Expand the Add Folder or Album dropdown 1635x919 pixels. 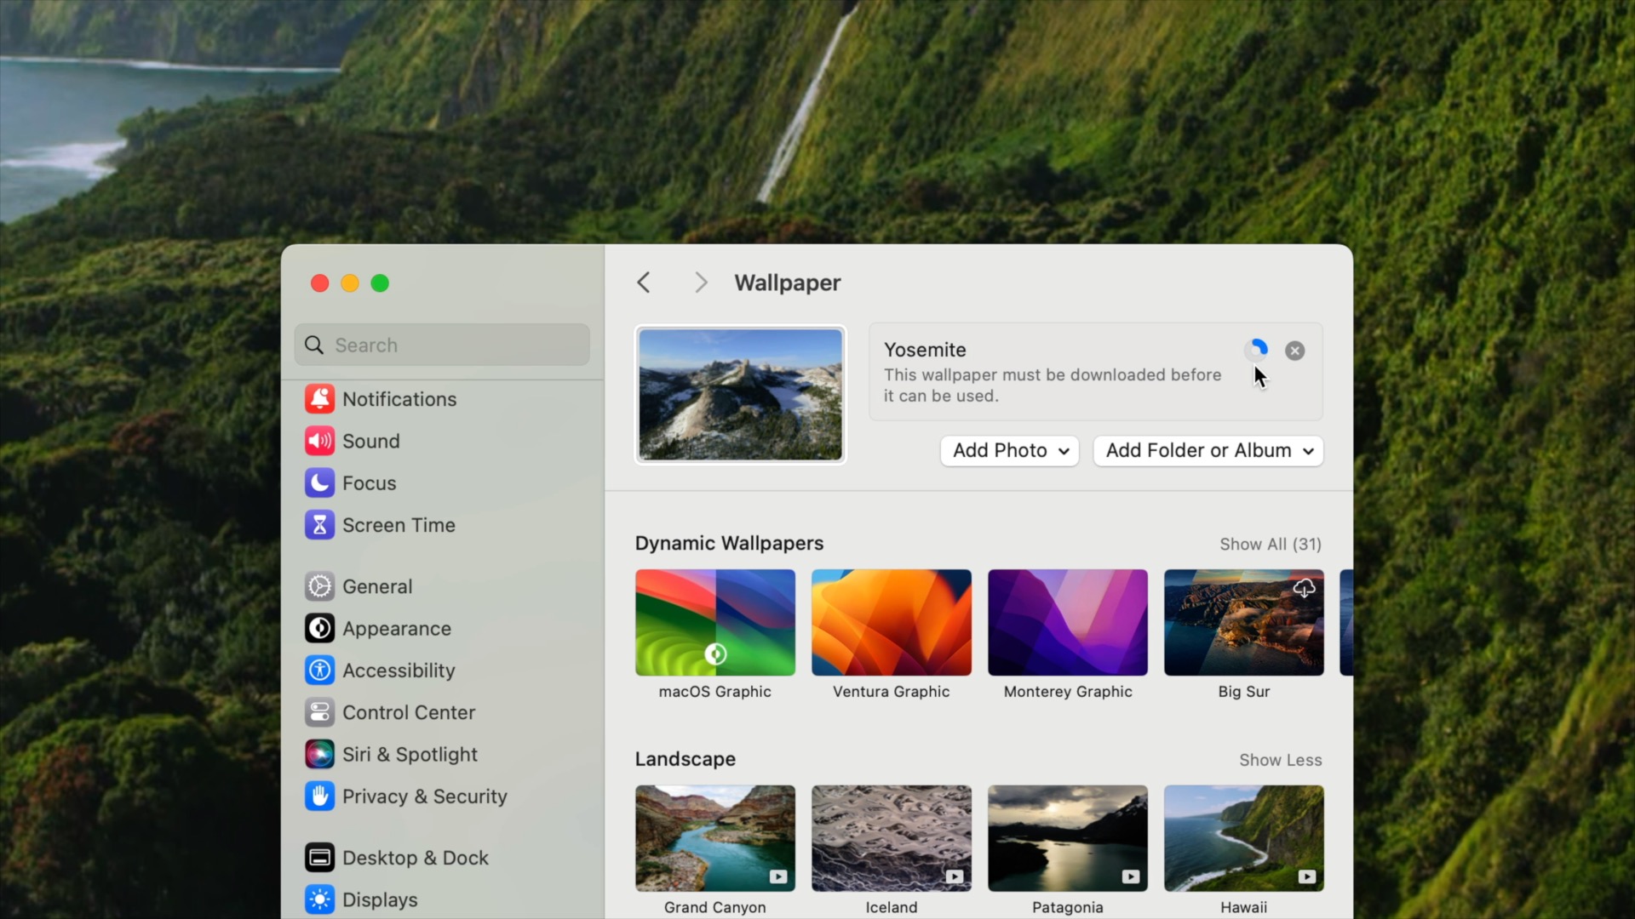tap(1208, 450)
